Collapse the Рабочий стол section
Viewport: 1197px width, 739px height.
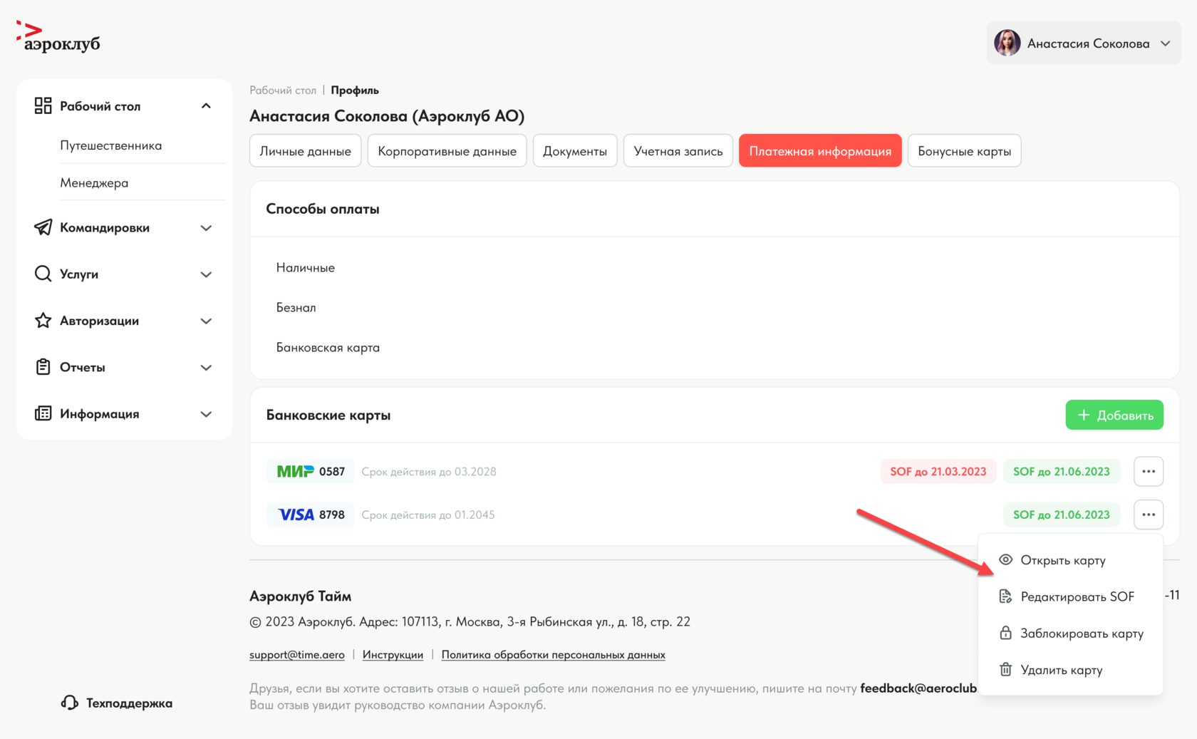(206, 106)
